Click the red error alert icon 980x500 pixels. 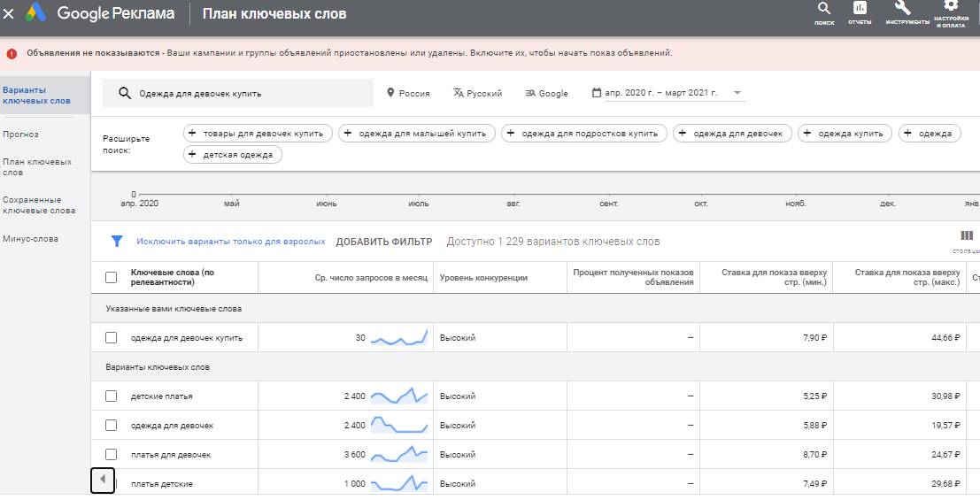(x=12, y=53)
